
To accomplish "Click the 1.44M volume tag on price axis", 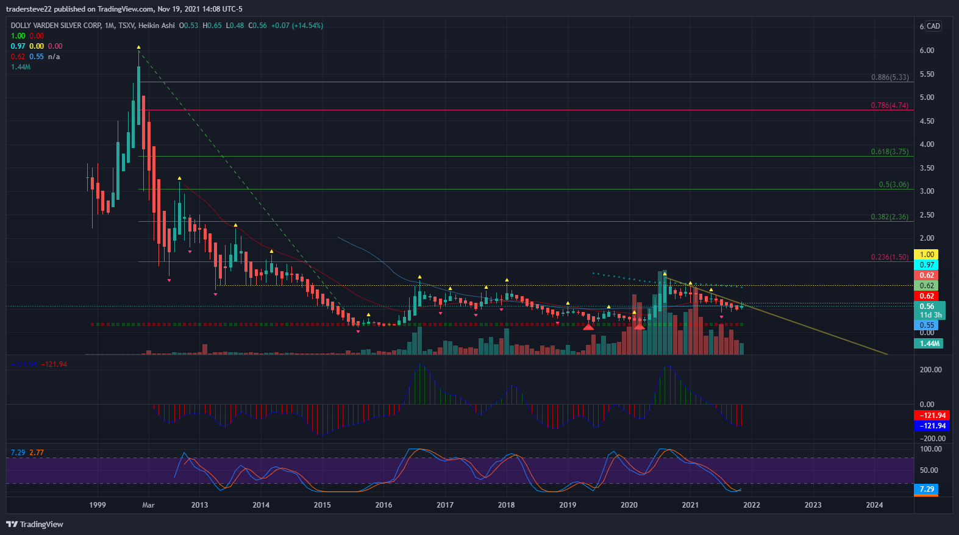I will pyautogui.click(x=929, y=344).
